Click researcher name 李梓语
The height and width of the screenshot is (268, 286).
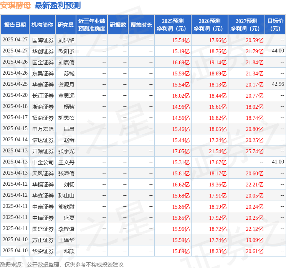(x=66, y=229)
